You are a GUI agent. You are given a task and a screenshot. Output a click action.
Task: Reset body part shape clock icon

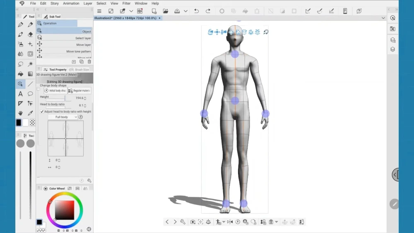(81, 117)
